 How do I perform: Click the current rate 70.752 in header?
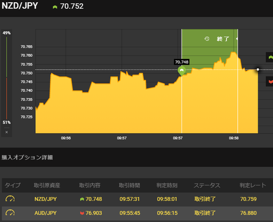point(72,6)
